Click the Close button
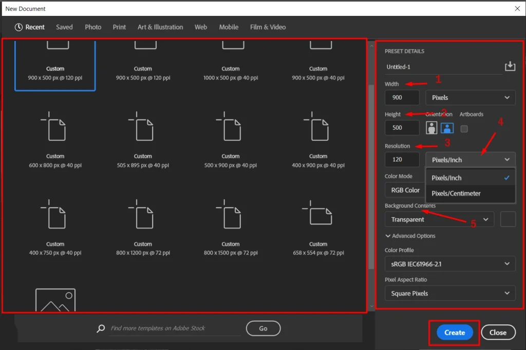The height and width of the screenshot is (350, 526). pos(498,333)
